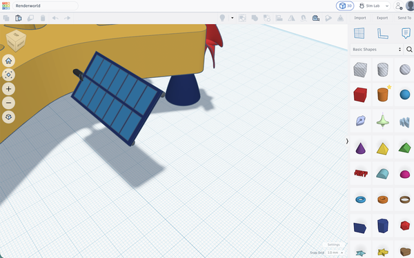Select the striped Sphere hole shape

405,70
